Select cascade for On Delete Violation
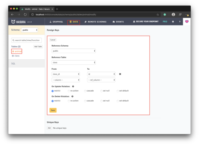Viewport: 199px width, 145px height. coord(85,101)
